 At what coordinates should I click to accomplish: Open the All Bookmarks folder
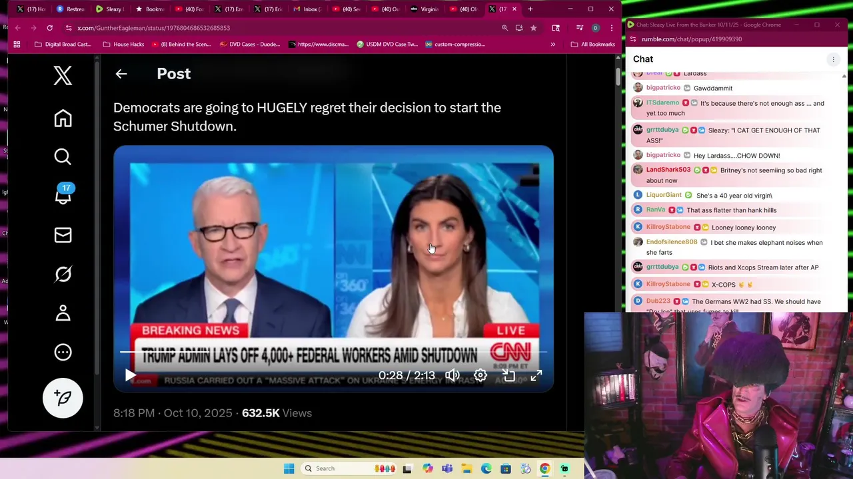coord(593,45)
